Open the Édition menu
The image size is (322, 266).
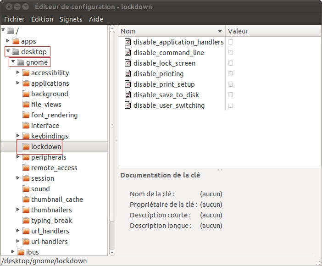coord(42,19)
